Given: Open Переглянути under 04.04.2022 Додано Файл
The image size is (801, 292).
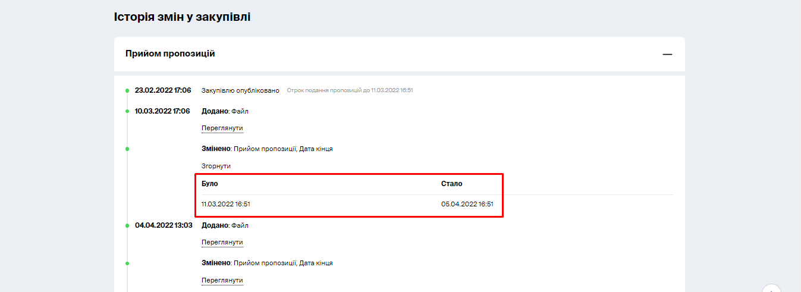Looking at the screenshot, I should tap(222, 243).
